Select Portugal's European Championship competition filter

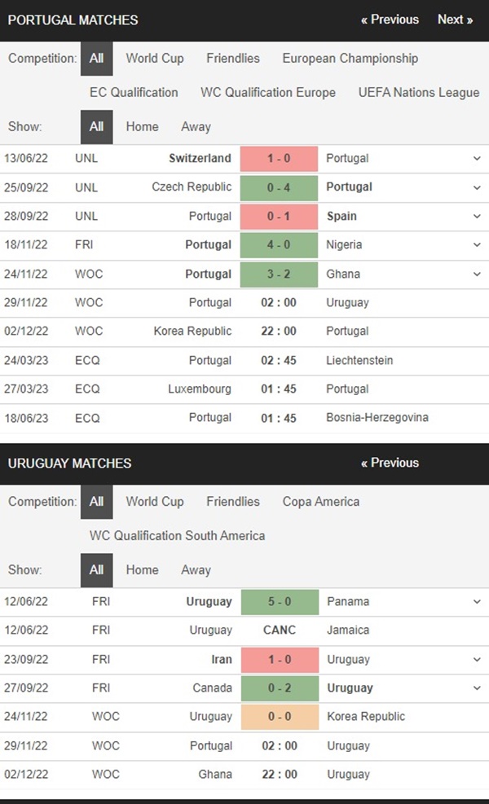point(350,59)
